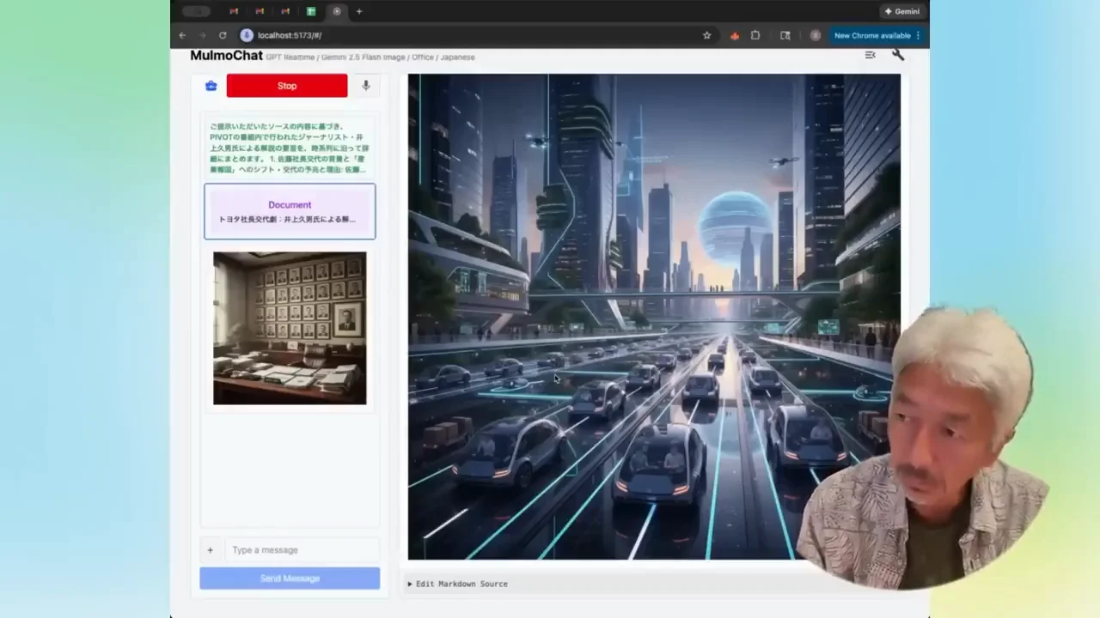Click the browser back arrow
Screen dimensions: 1100x618
tap(182, 35)
